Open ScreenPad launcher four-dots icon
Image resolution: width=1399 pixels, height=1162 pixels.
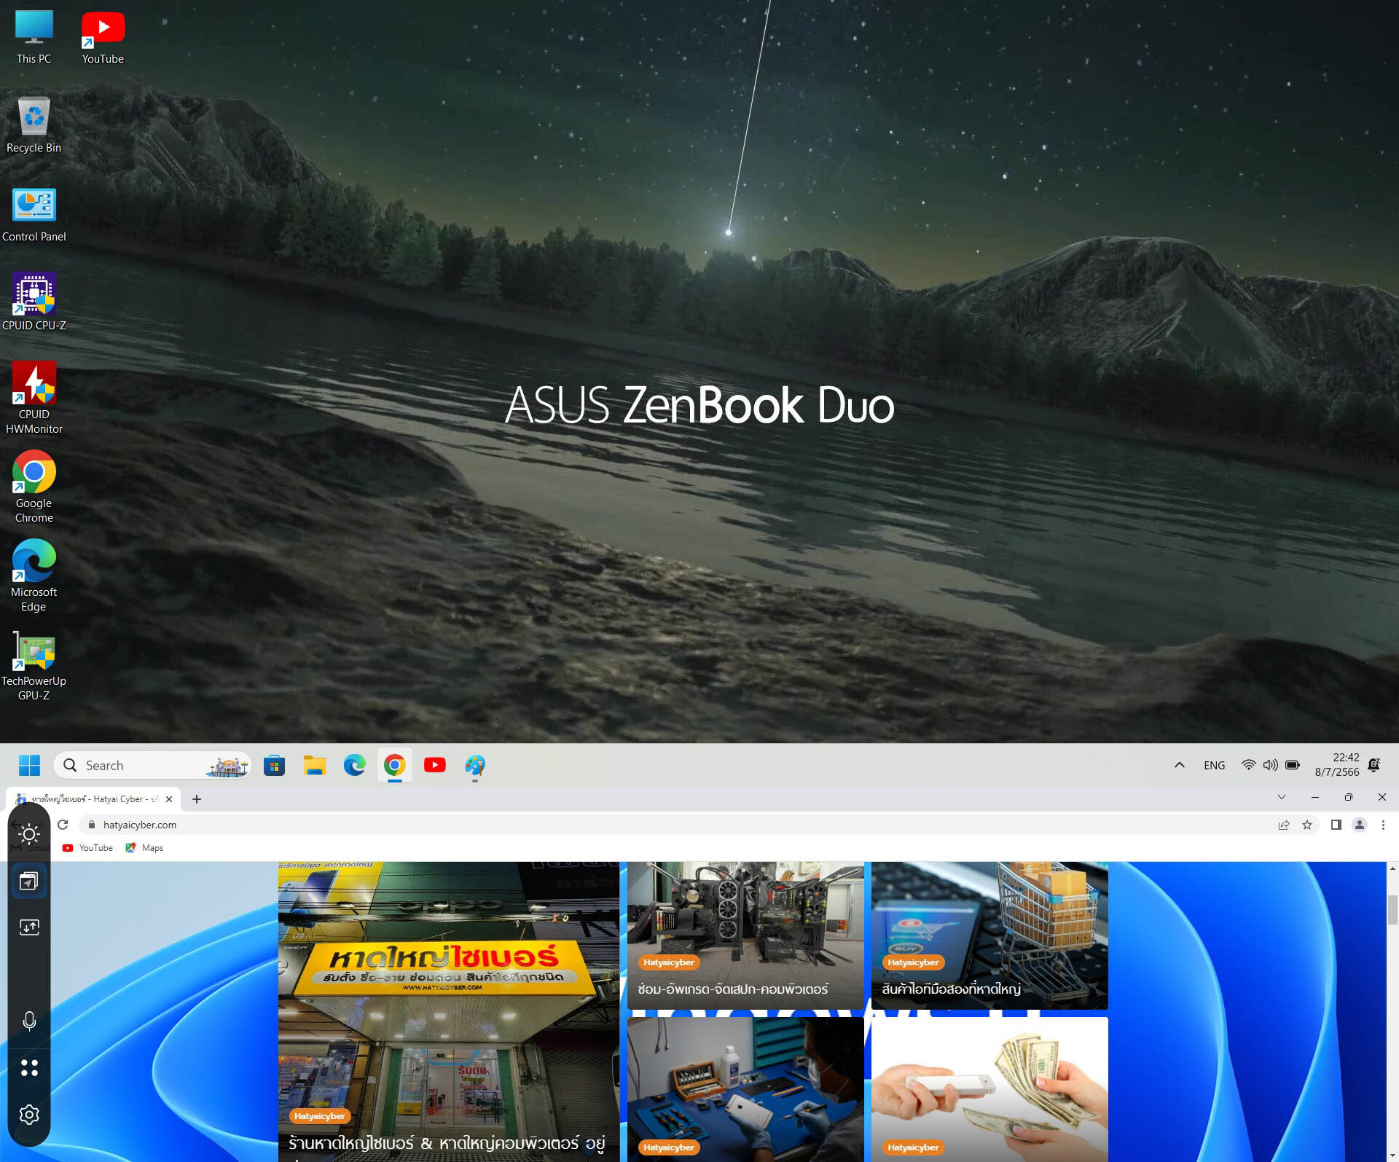[29, 1067]
